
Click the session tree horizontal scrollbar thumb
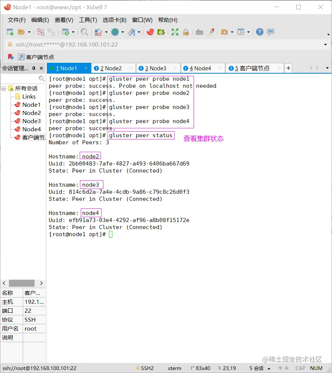click(x=22, y=283)
